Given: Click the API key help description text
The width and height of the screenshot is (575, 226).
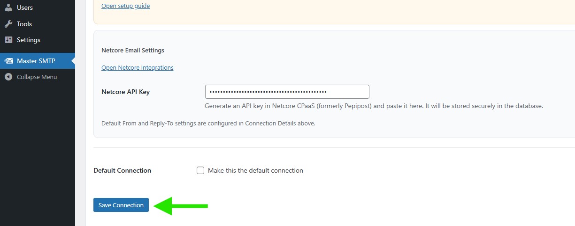Looking at the screenshot, I should coord(374,106).
